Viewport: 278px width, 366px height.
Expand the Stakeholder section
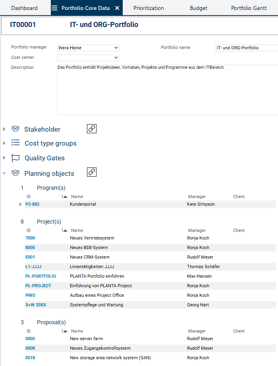pos(4,129)
